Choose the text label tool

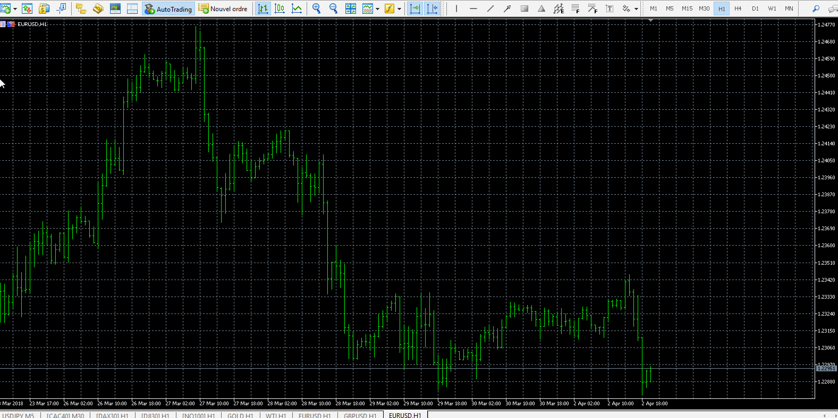(x=610, y=8)
